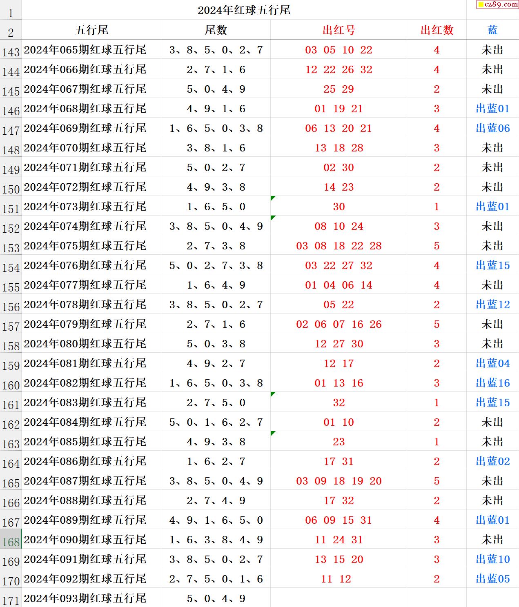Click the 出红数 column header cell

[437, 30]
